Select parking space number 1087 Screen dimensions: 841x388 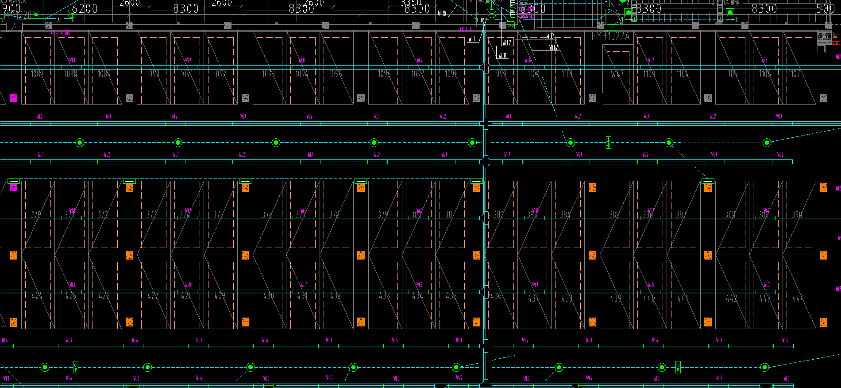coord(37,74)
